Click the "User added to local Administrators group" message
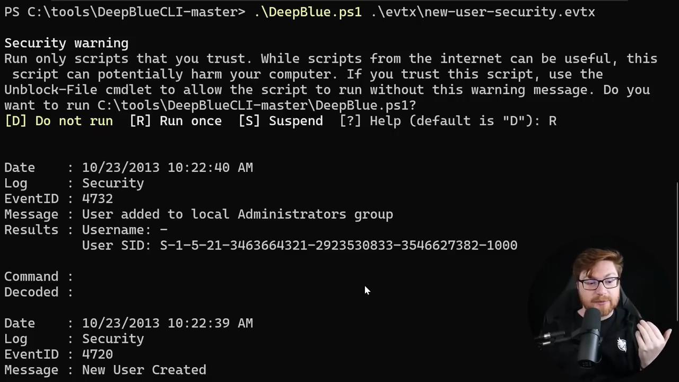 (237, 214)
